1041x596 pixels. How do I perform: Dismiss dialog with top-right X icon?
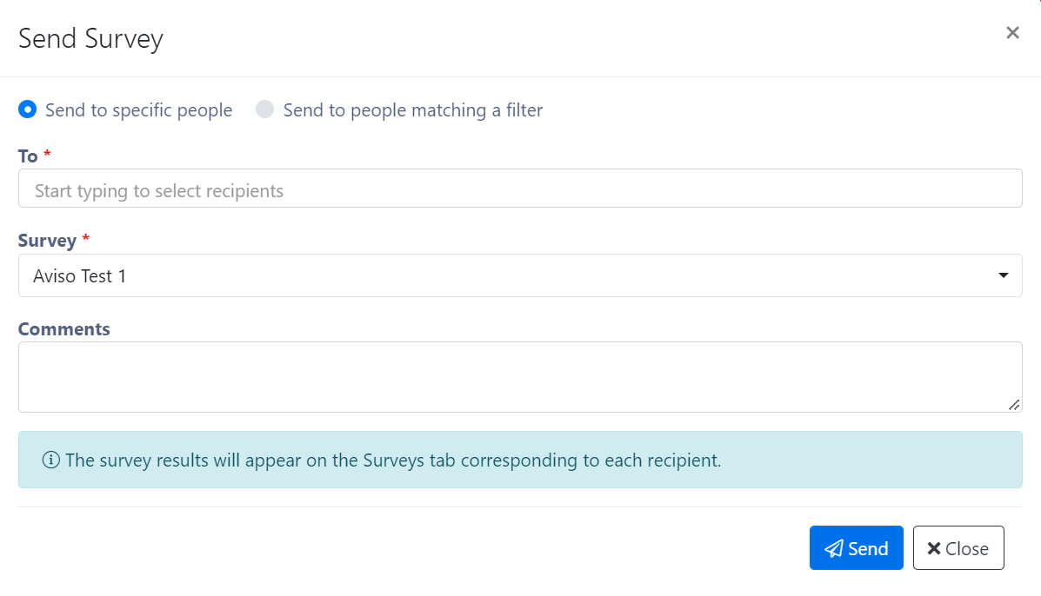point(1011,32)
